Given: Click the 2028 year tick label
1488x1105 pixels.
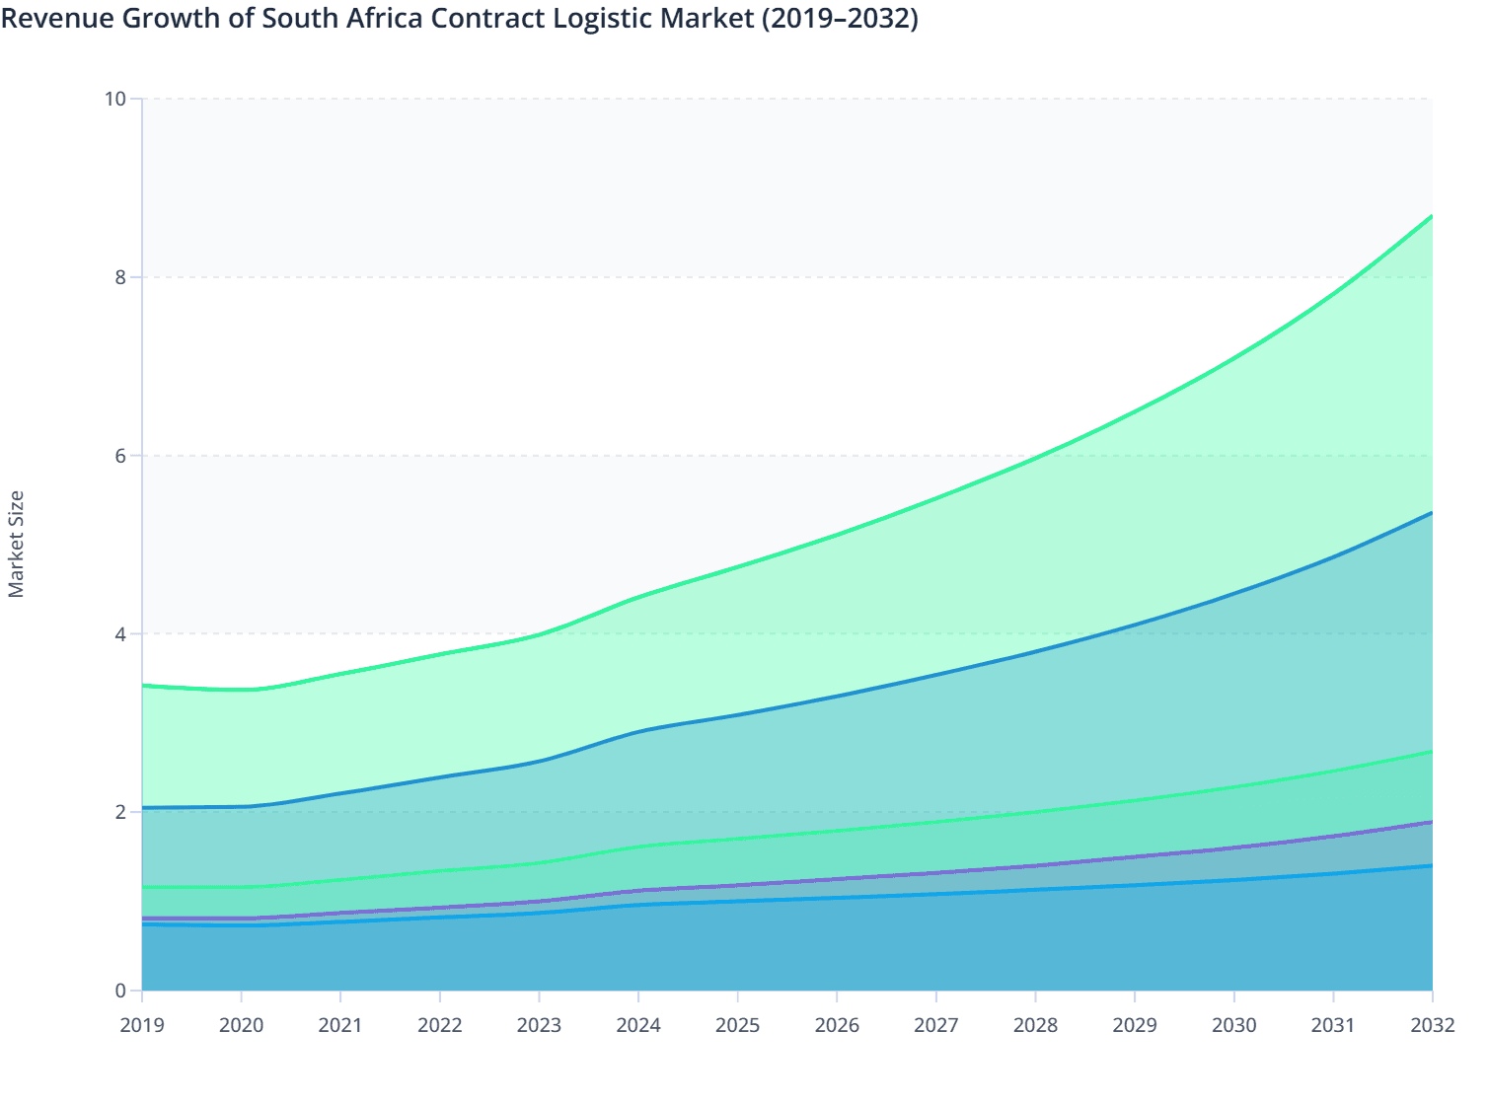Looking at the screenshot, I should (x=1034, y=1026).
